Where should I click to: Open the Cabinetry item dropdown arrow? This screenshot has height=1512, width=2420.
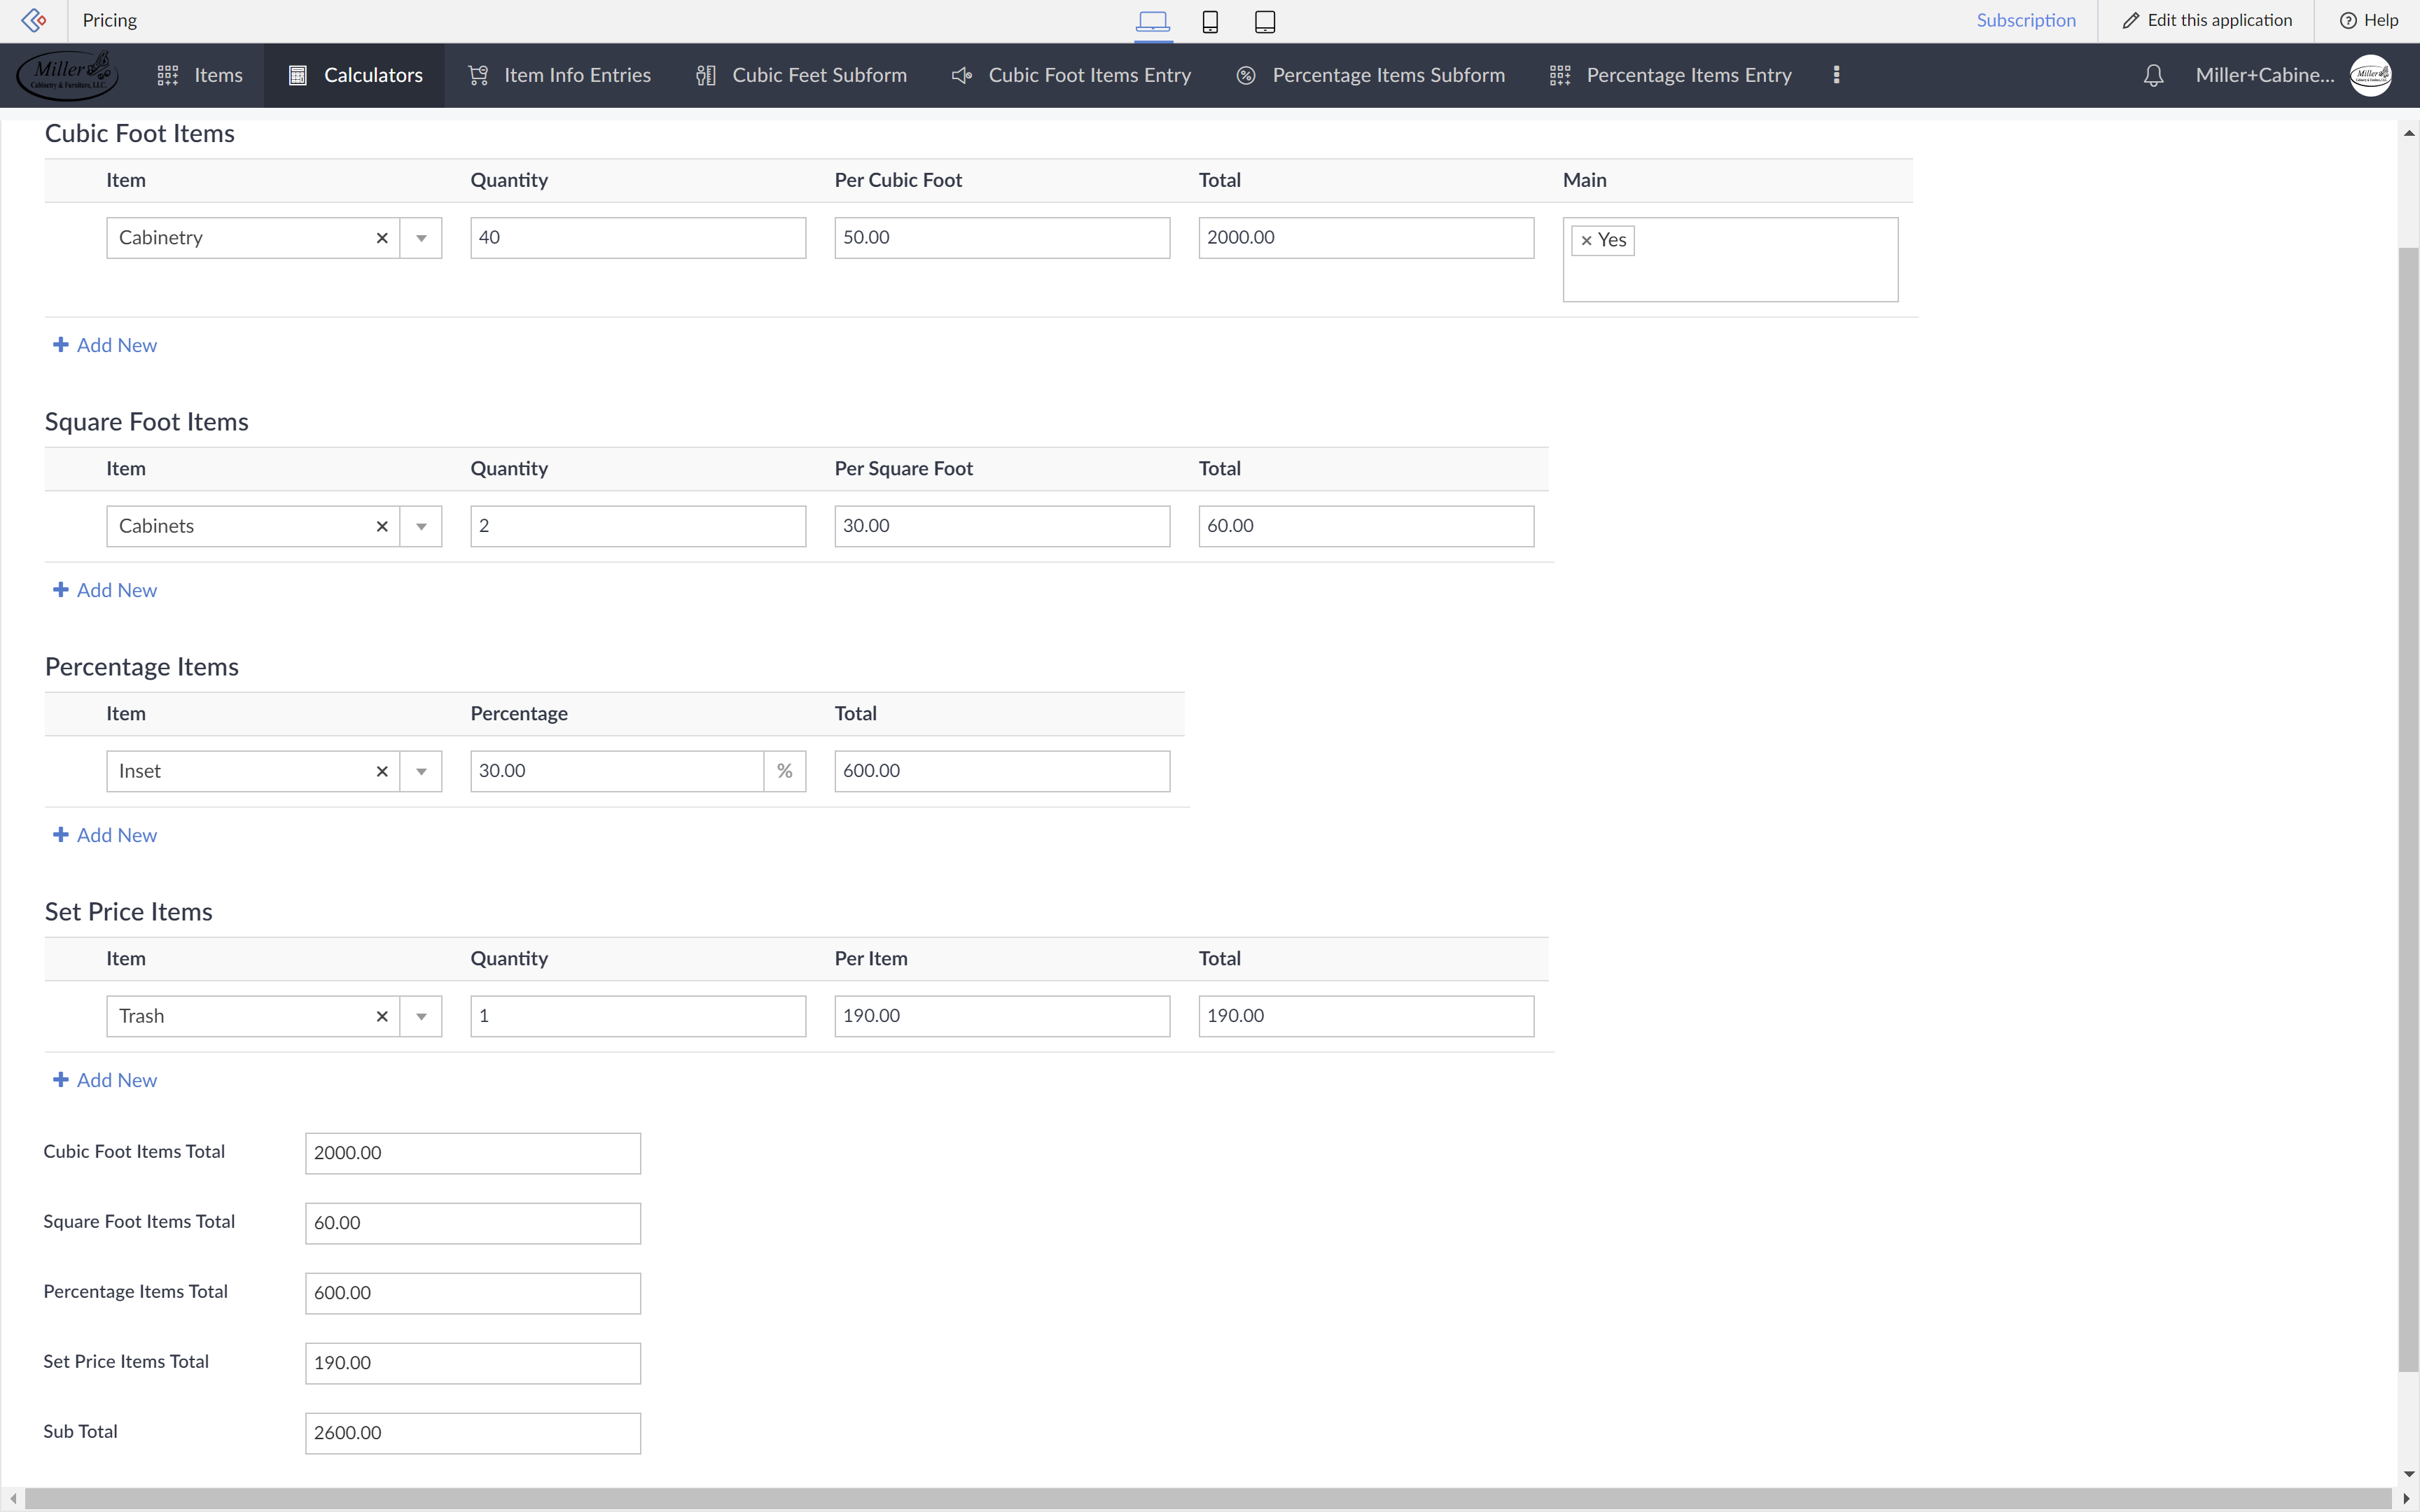[421, 238]
